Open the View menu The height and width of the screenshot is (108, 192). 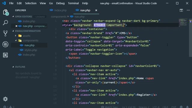click(x=43, y=3)
